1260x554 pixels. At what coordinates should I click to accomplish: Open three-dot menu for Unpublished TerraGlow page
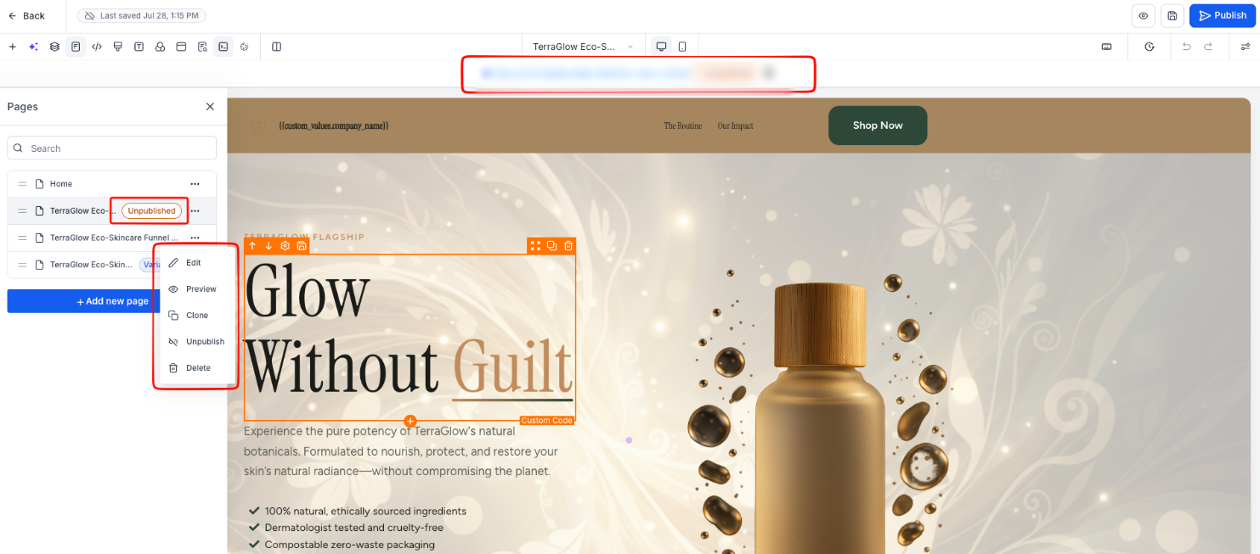195,211
